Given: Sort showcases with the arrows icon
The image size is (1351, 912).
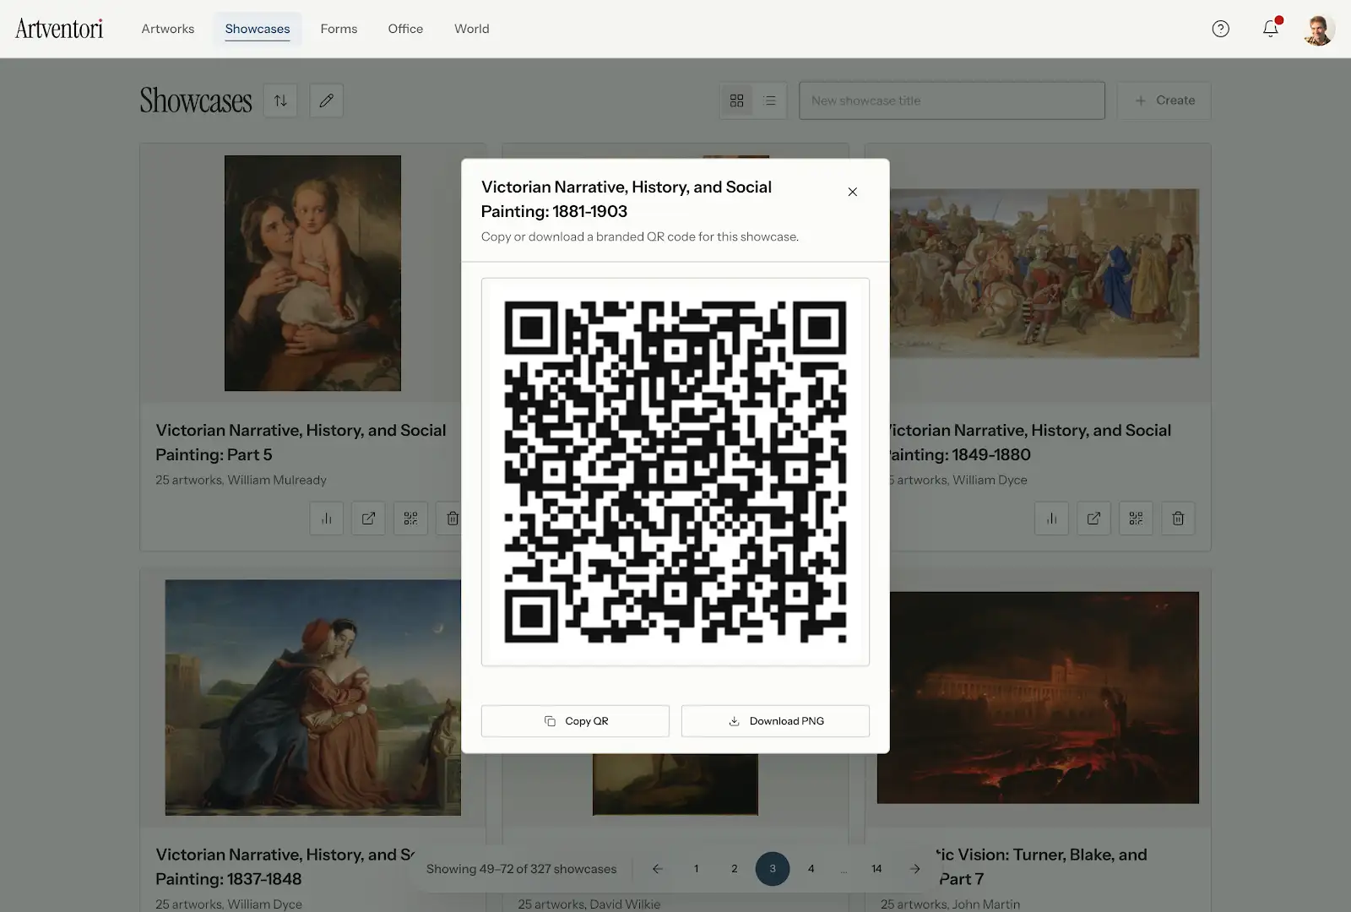Looking at the screenshot, I should coord(280,100).
